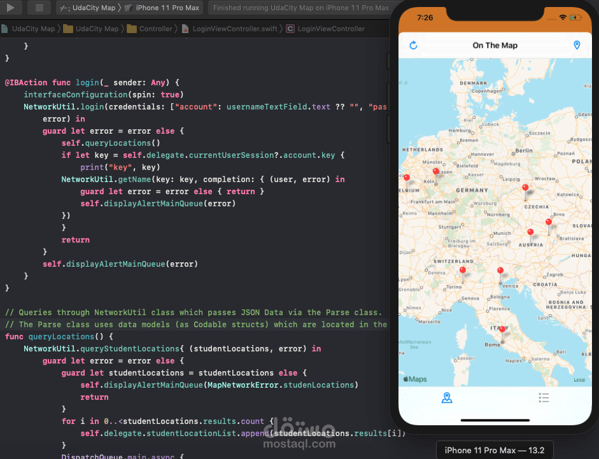Image resolution: width=599 pixels, height=459 pixels.
Task: Click the UdaCity Map project breadcrumb
Action: pos(29,29)
